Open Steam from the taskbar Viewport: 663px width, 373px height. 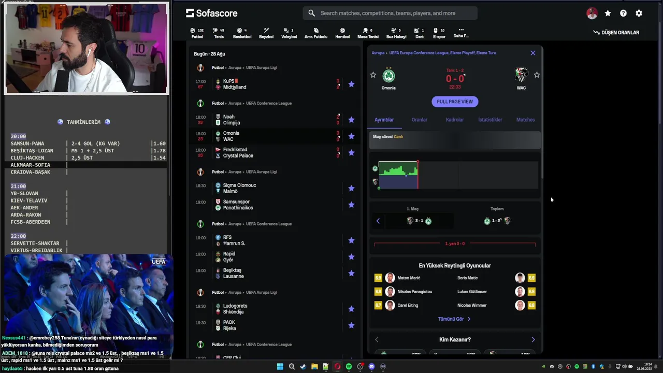303,366
